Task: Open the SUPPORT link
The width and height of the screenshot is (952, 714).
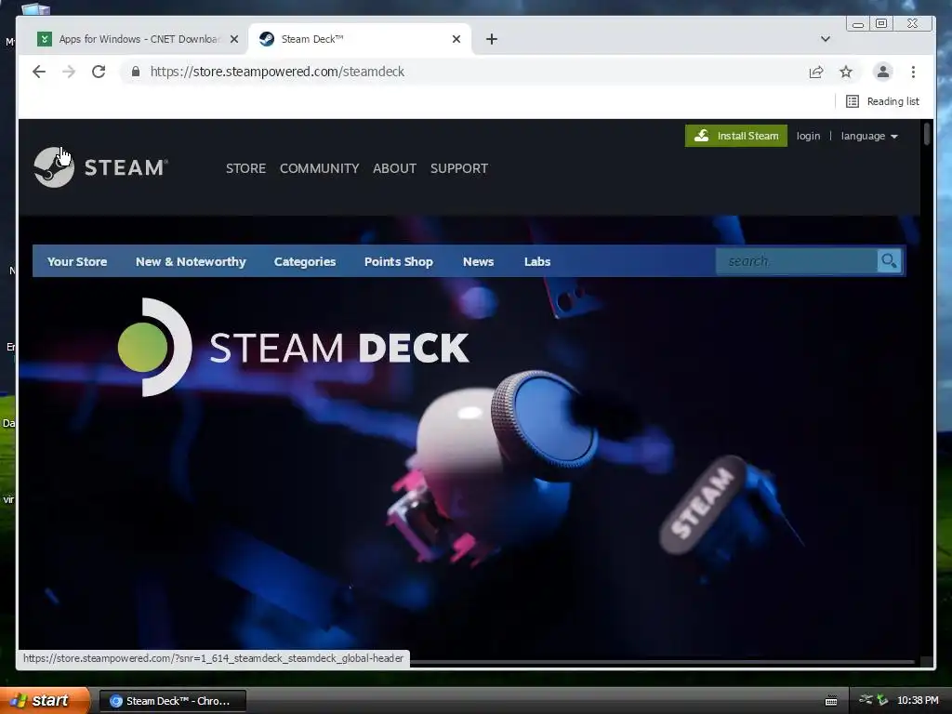Action: coord(459,168)
